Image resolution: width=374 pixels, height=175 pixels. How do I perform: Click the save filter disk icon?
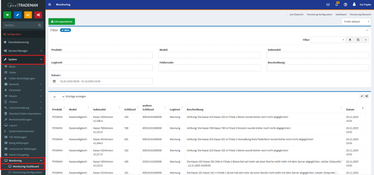coord(358,40)
